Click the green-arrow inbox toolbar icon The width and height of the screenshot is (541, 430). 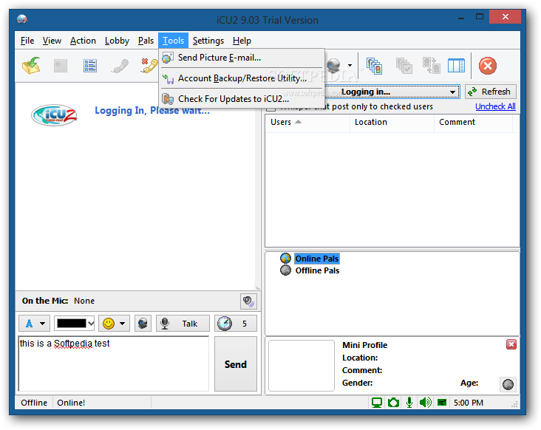point(31,66)
